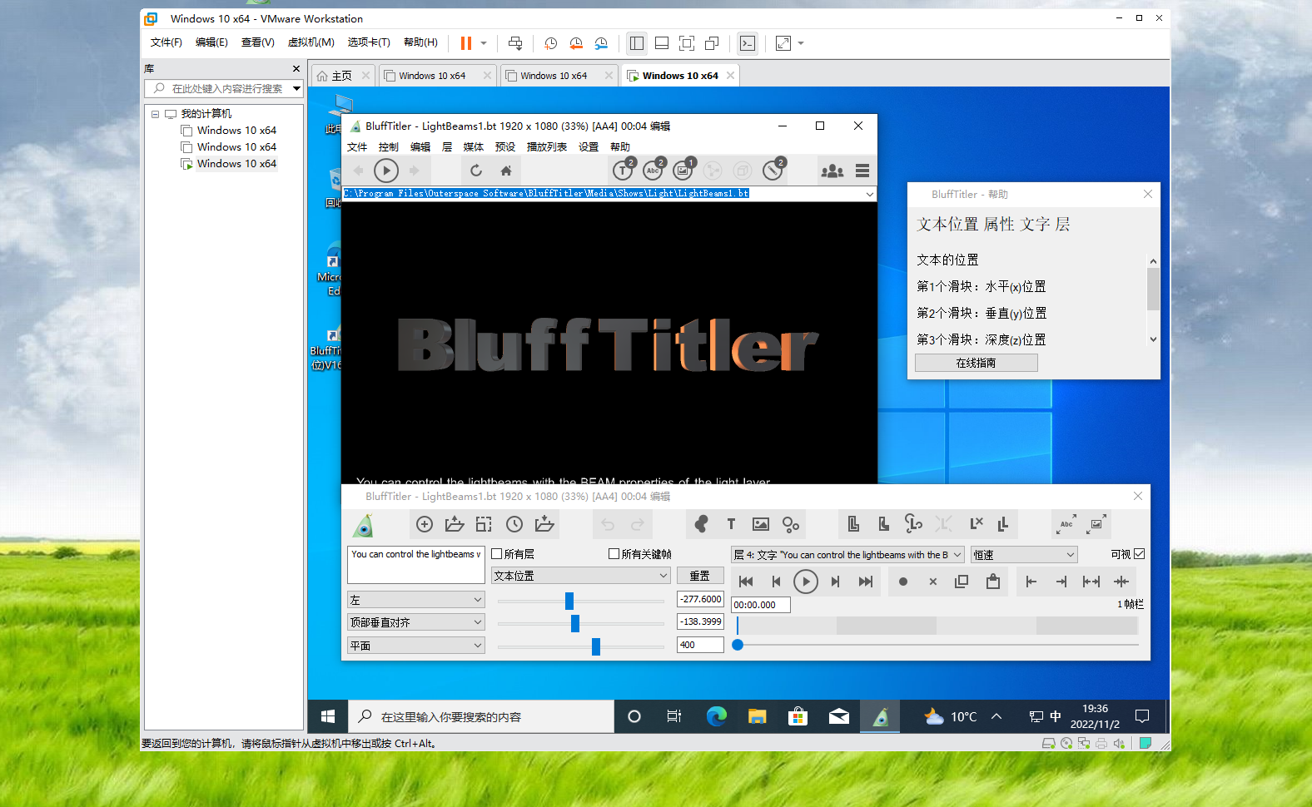Screen dimensions: 1312x807
Task: Click the horizontal x position slider thumb
Action: tap(569, 601)
